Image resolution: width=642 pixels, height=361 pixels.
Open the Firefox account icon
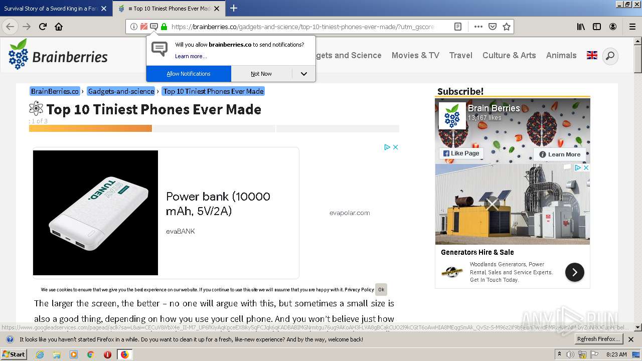[x=613, y=27]
